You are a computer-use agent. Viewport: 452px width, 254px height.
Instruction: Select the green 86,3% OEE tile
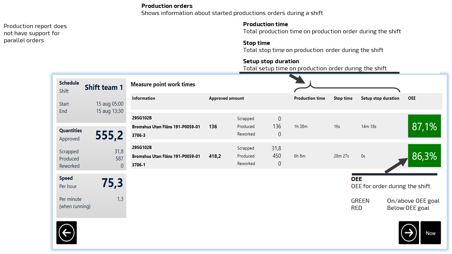[424, 156]
